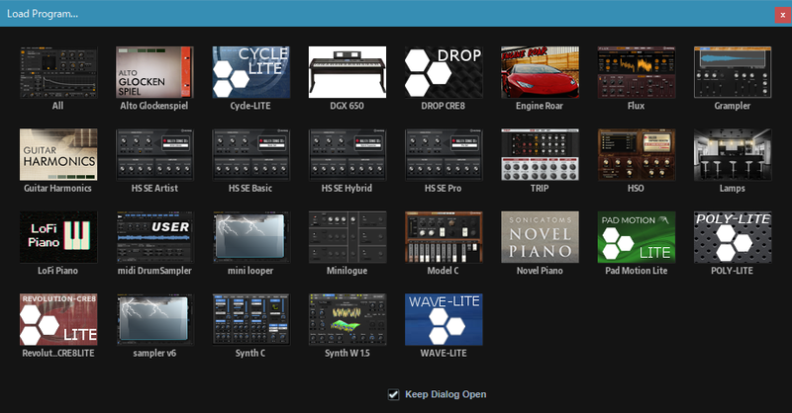Open the Grampler program thumbnail
The height and width of the screenshot is (413, 792).
733,72
